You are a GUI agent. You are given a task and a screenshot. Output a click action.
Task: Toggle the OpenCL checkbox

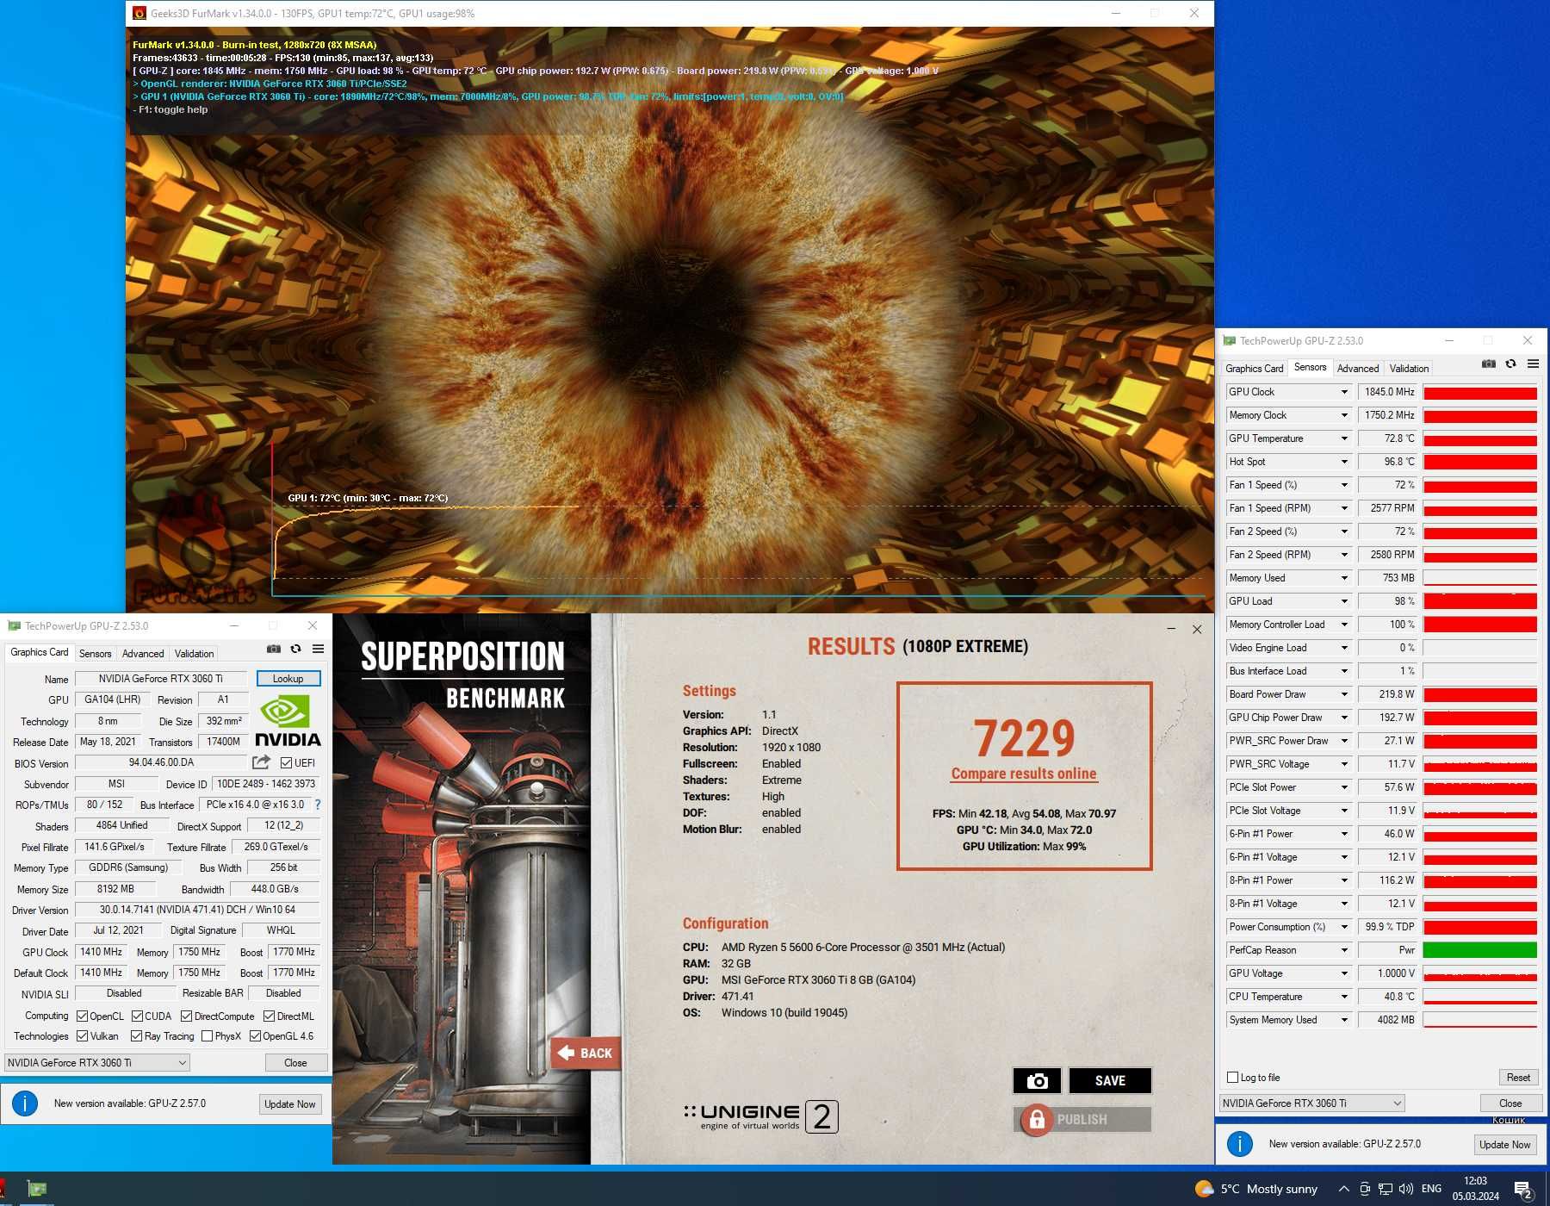point(83,1016)
